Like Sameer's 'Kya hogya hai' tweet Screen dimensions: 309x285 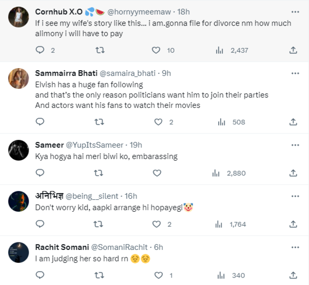[x=157, y=173]
